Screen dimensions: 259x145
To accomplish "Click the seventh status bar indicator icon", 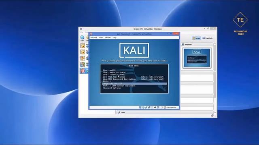I will click(x=158, y=108).
